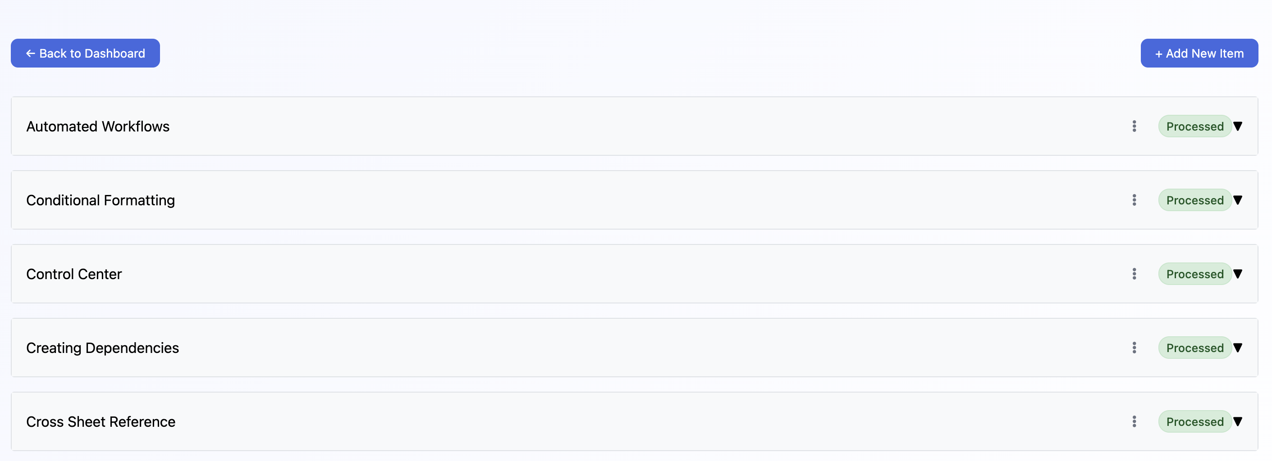This screenshot has height=461, width=1272.
Task: Open the Cross Sheet Reference three-dot menu
Action: click(x=1134, y=421)
